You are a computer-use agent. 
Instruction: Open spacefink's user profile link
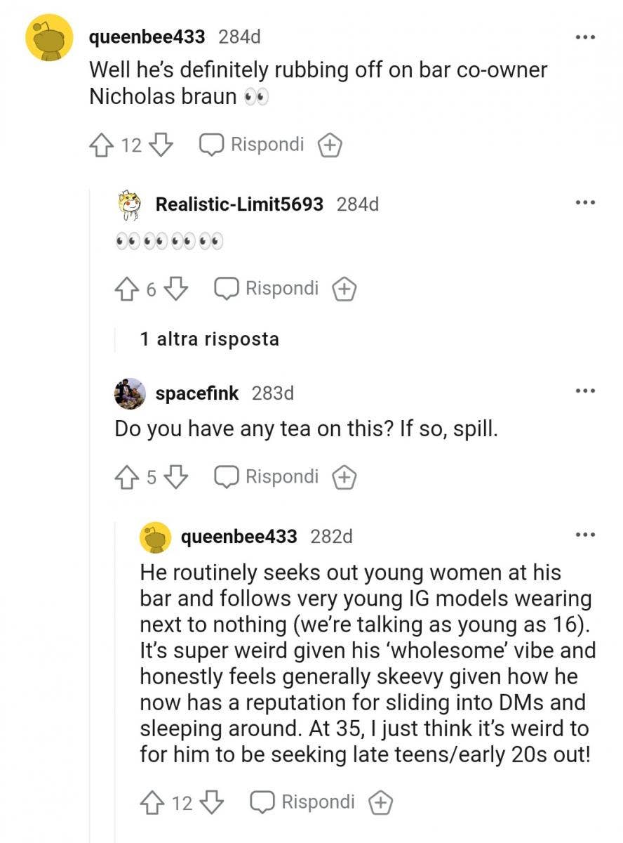(x=197, y=393)
